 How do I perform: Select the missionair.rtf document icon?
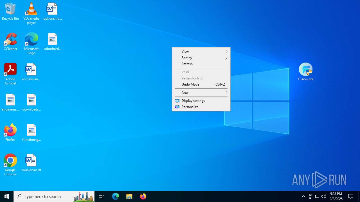[31, 163]
